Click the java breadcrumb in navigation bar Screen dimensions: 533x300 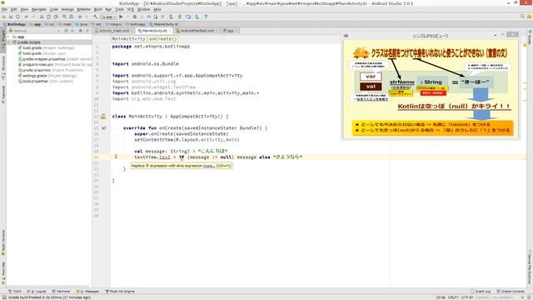(82, 24)
